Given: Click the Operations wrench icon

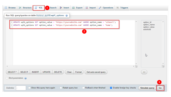Looking at the screenshot, I should (x=100, y=8).
